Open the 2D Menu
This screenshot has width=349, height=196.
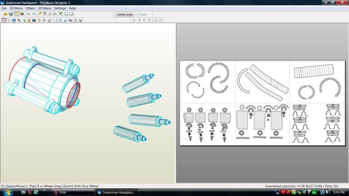(x=45, y=8)
